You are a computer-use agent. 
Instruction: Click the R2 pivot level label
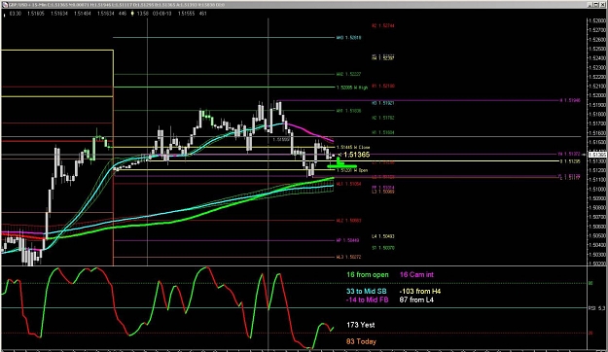point(382,25)
